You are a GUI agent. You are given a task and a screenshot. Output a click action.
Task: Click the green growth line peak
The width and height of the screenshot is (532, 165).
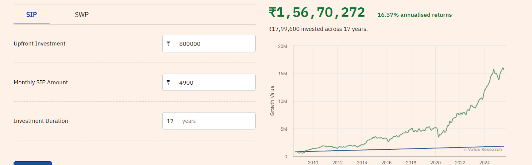click(503, 68)
